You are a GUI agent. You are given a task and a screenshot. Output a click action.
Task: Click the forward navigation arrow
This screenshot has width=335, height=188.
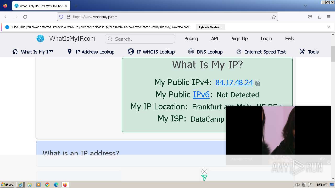click(x=16, y=17)
